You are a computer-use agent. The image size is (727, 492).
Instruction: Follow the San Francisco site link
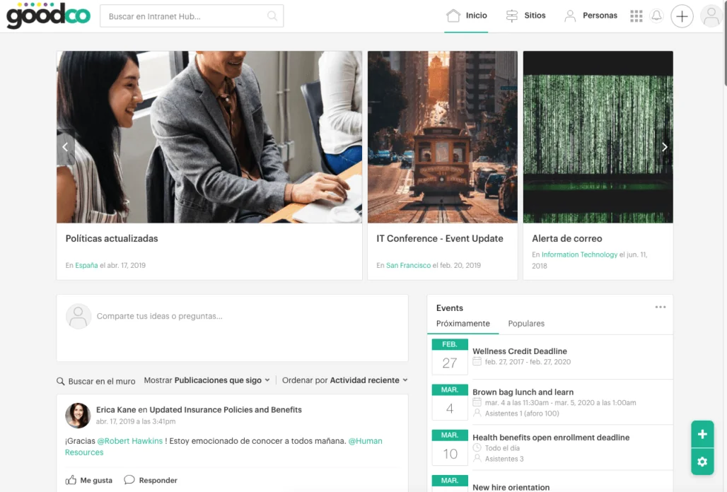408,266
